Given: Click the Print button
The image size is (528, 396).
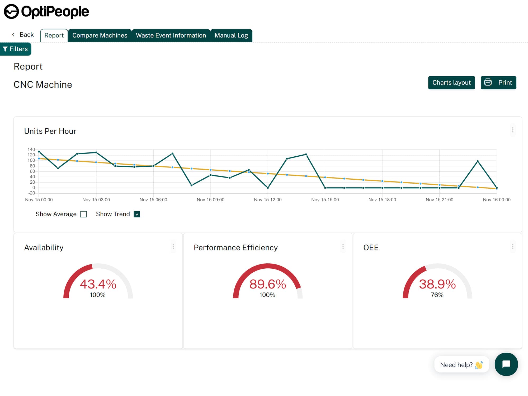Looking at the screenshot, I should click(498, 83).
